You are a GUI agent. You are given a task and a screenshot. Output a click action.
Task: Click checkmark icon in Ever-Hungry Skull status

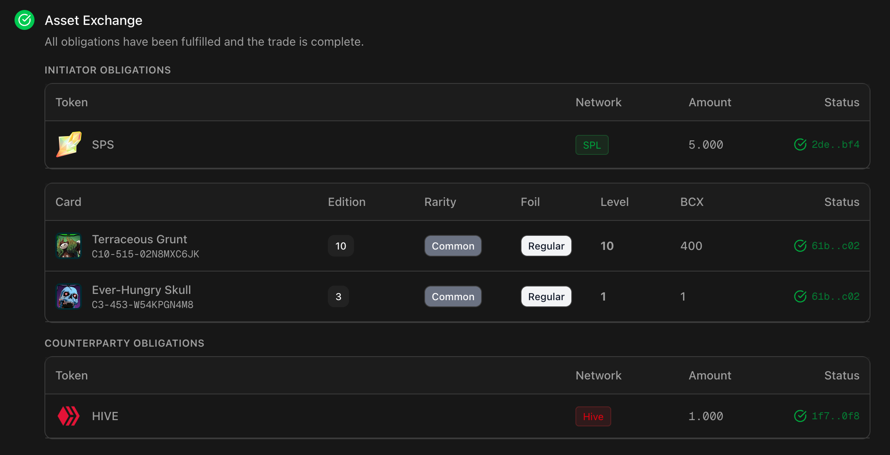(x=800, y=296)
